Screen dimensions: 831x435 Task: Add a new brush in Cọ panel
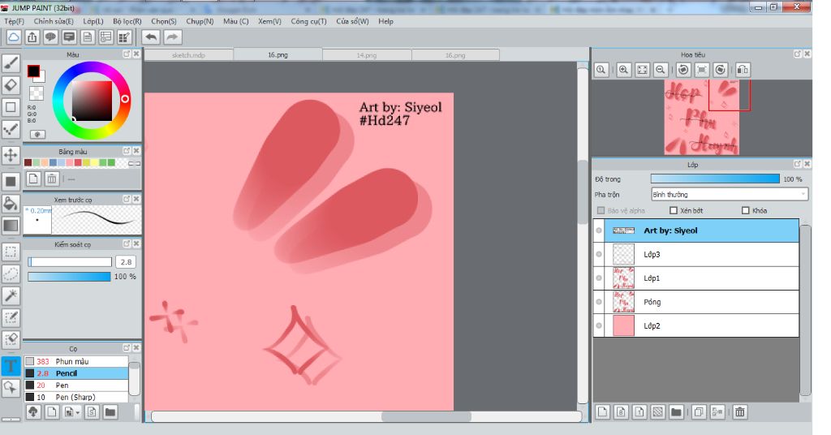point(52,411)
